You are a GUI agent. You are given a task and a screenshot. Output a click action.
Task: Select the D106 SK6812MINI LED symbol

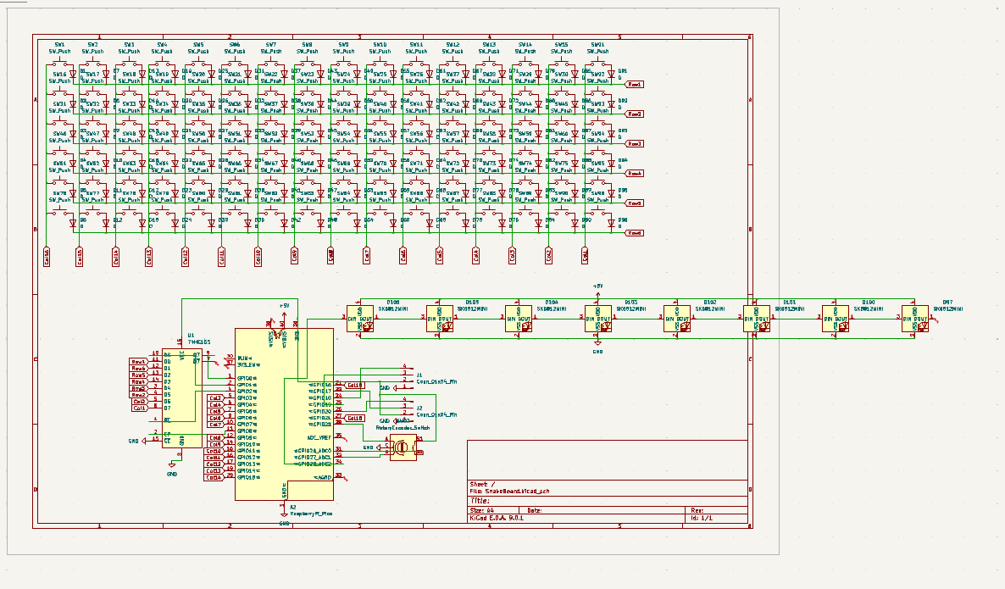click(361, 318)
